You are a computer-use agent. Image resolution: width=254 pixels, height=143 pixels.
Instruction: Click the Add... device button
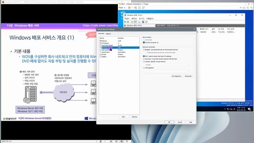pyautogui.click(x=124, y=117)
